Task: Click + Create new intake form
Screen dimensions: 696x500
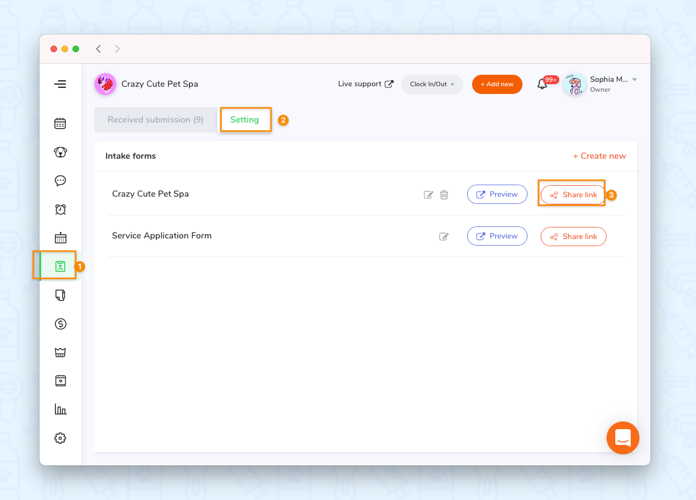Action: (x=599, y=156)
